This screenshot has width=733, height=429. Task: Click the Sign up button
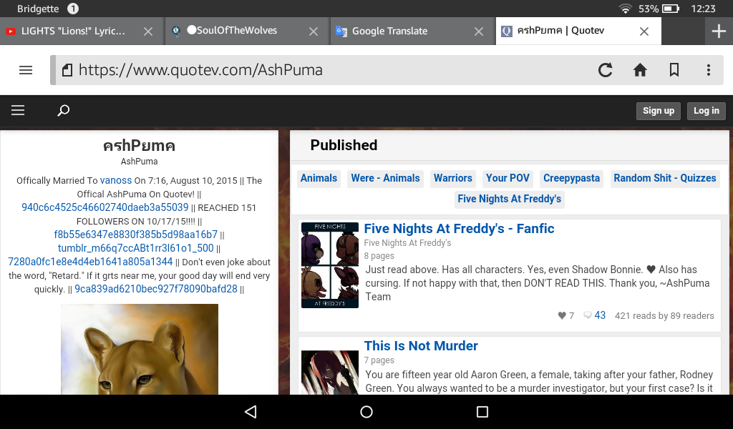pyautogui.click(x=659, y=111)
